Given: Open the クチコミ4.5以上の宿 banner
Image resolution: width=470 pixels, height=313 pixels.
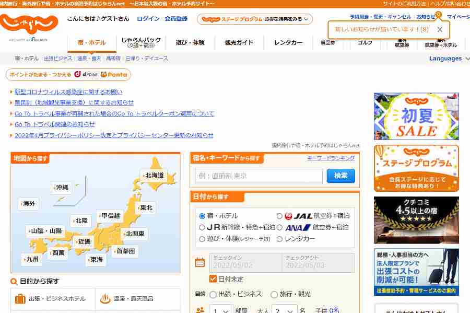Looking at the screenshot, I should tap(416, 220).
